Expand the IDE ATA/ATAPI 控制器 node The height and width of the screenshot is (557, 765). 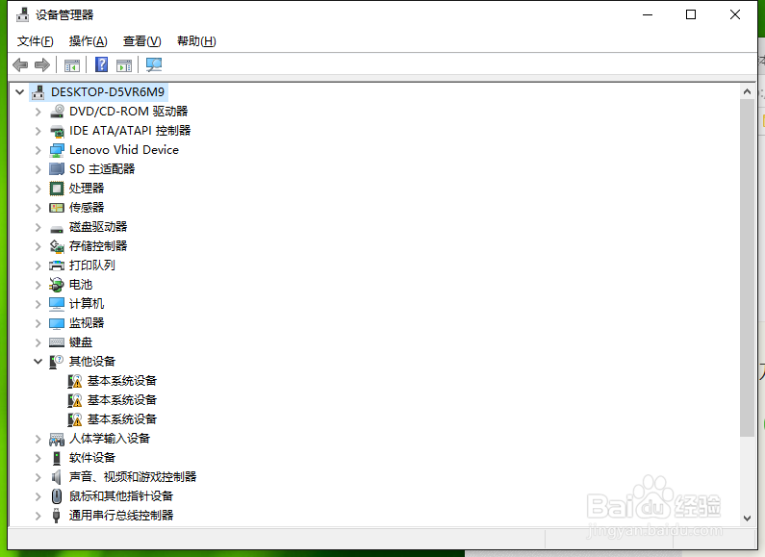(38, 131)
